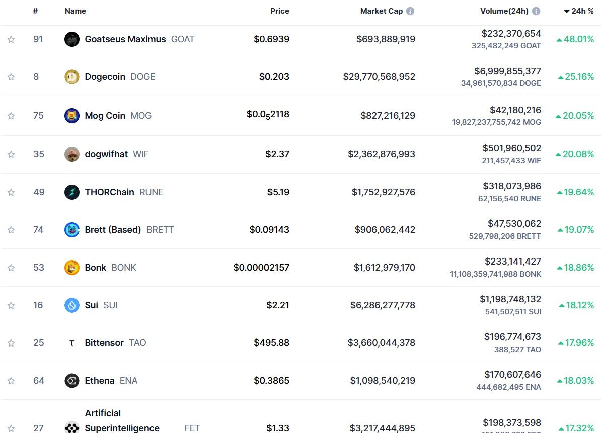The width and height of the screenshot is (601, 433).
Task: Click the Goatseus Maximus coin logo
Action: 72,39
